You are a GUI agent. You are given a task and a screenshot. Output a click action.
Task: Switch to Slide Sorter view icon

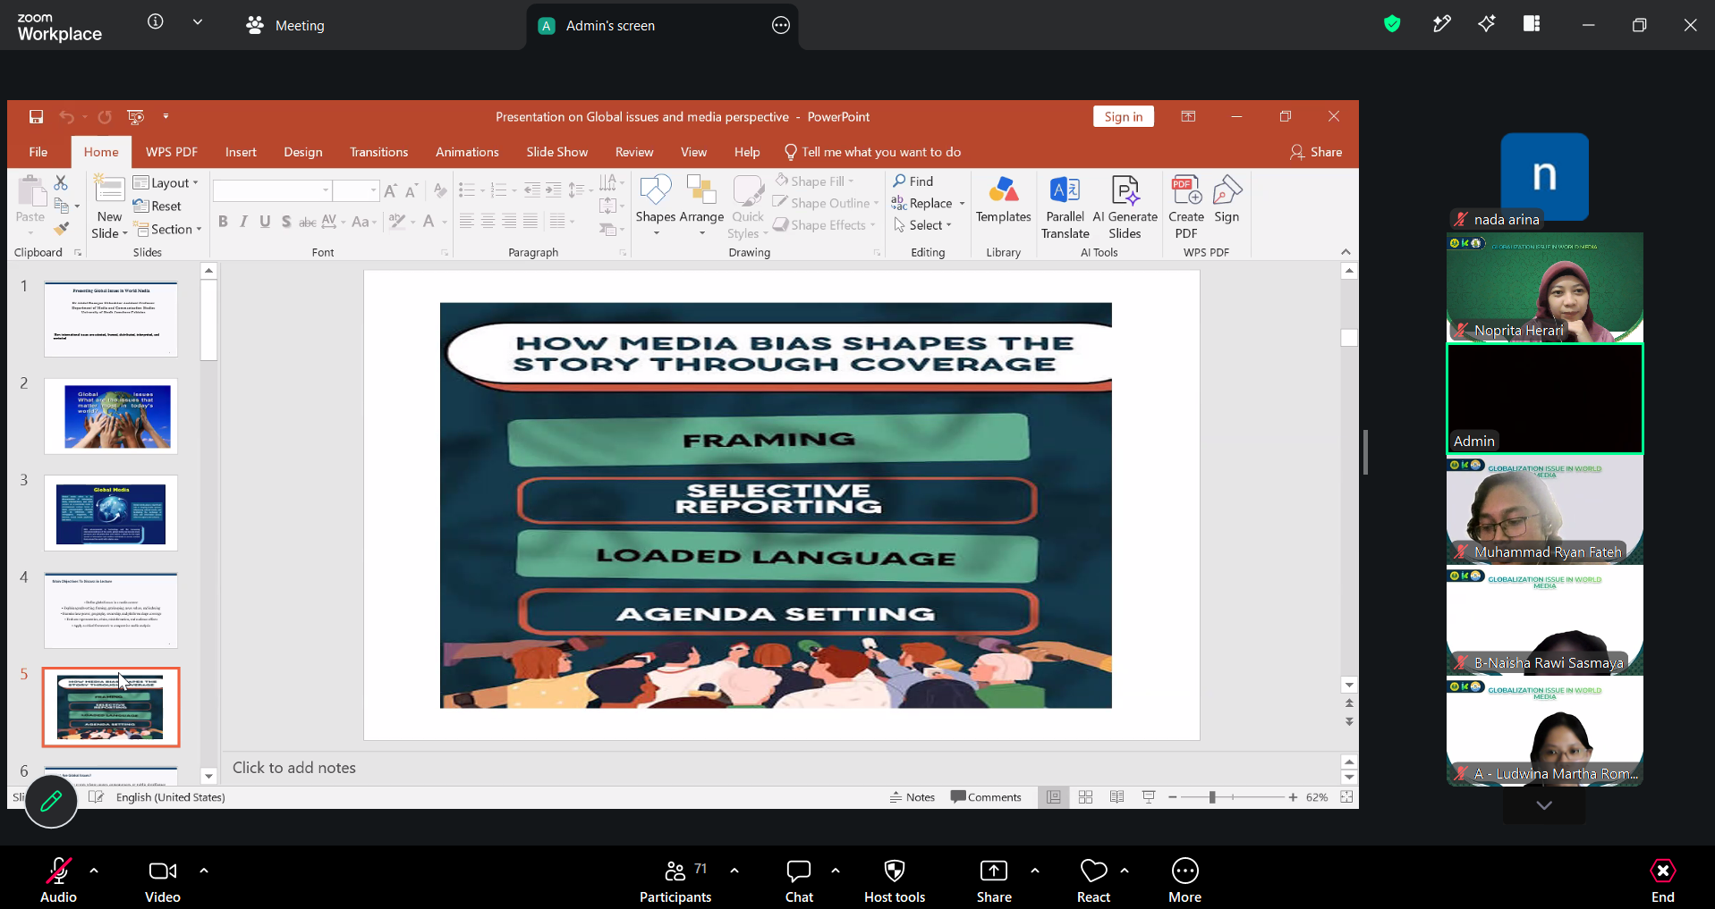pyautogui.click(x=1085, y=797)
